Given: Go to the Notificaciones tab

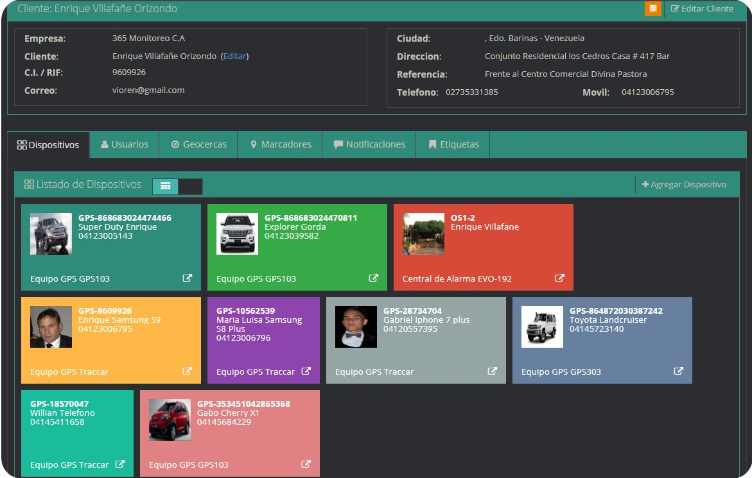Looking at the screenshot, I should point(369,144).
